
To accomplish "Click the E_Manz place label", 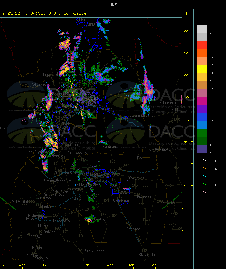I will pyautogui.click(x=38, y=248).
